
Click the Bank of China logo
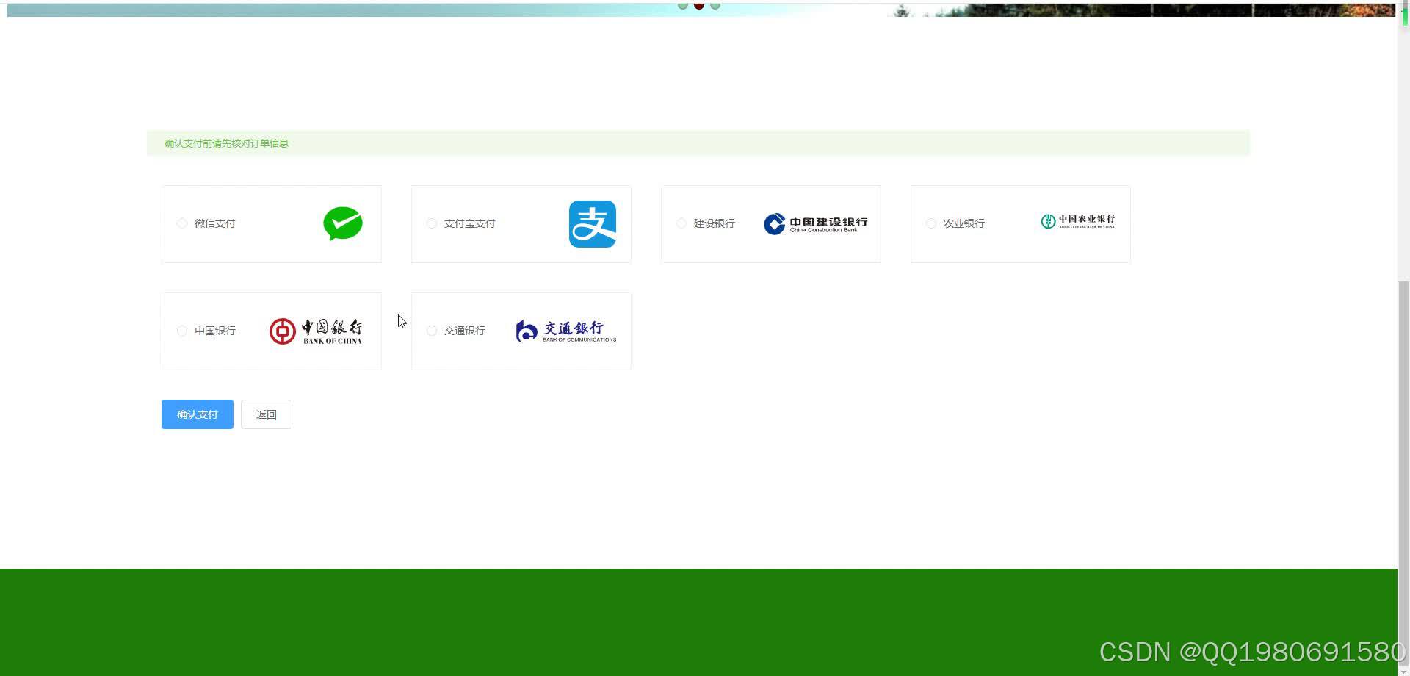tap(316, 331)
